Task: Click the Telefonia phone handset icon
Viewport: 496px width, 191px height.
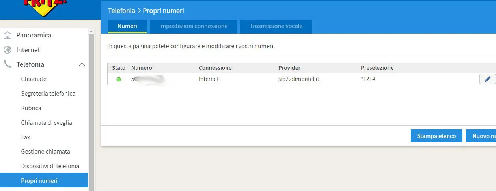Action: click(x=7, y=64)
